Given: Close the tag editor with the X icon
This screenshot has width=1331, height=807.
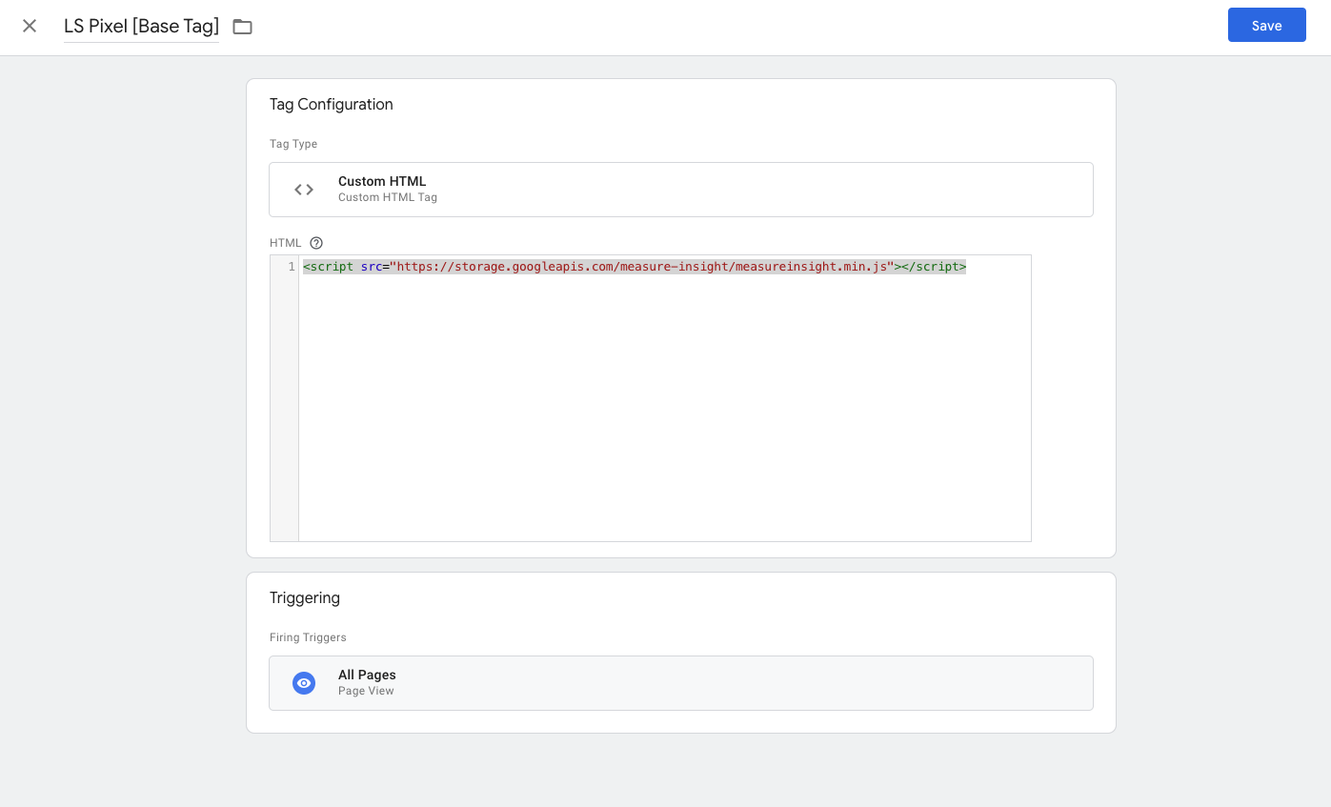Looking at the screenshot, I should [x=30, y=26].
